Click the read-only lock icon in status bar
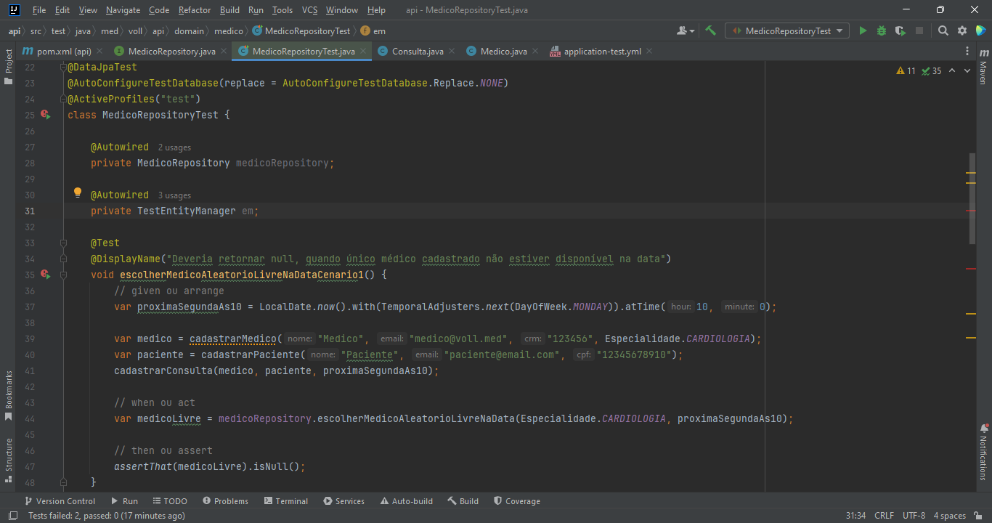This screenshot has width=992, height=523. [x=977, y=516]
